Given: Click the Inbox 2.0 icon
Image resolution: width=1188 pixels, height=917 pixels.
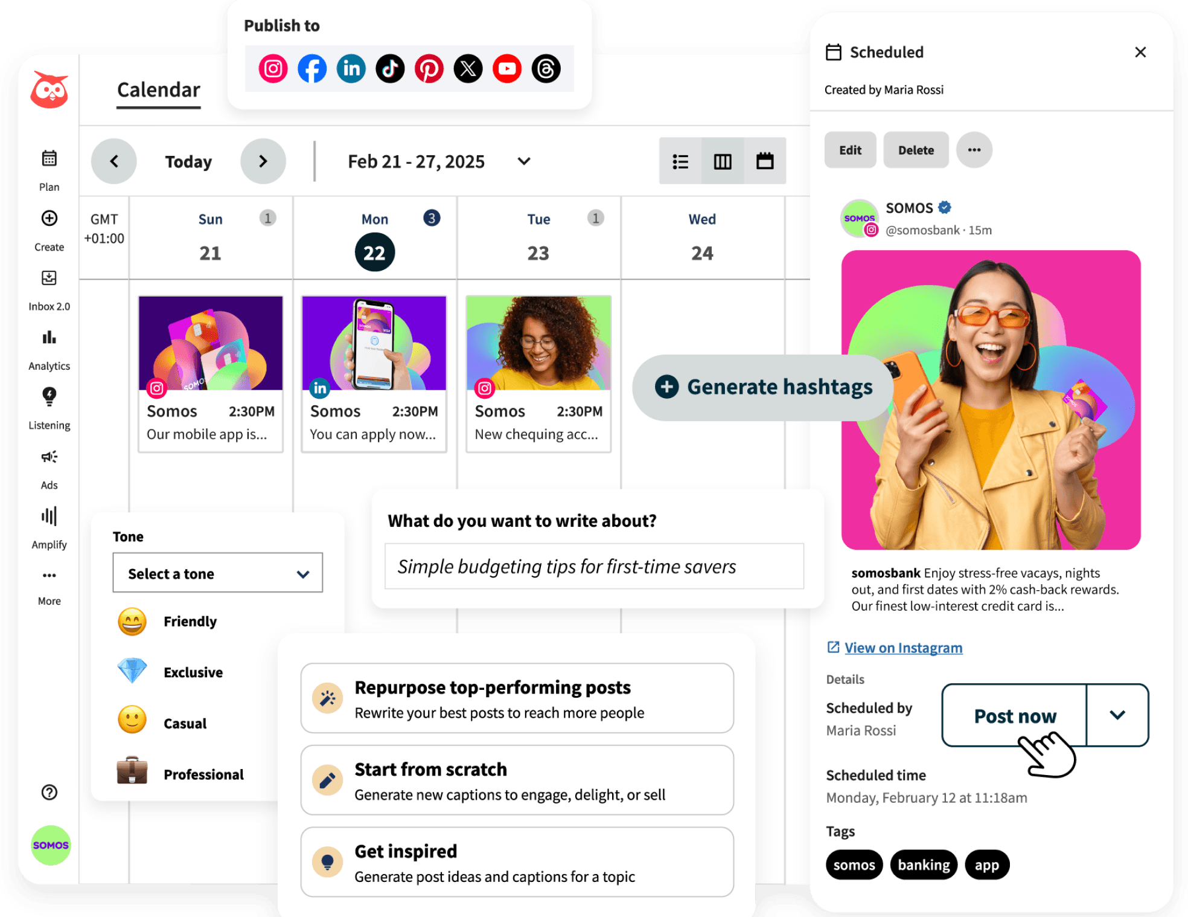Looking at the screenshot, I should coord(48,285).
